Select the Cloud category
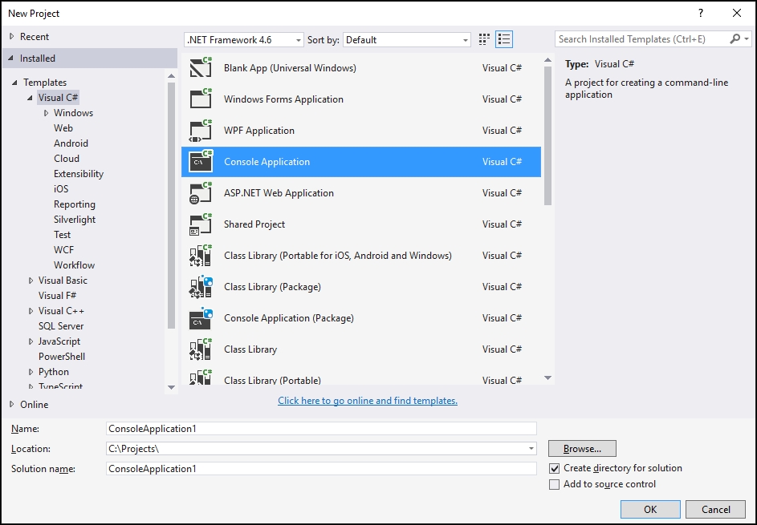This screenshot has width=757, height=525. (67, 159)
